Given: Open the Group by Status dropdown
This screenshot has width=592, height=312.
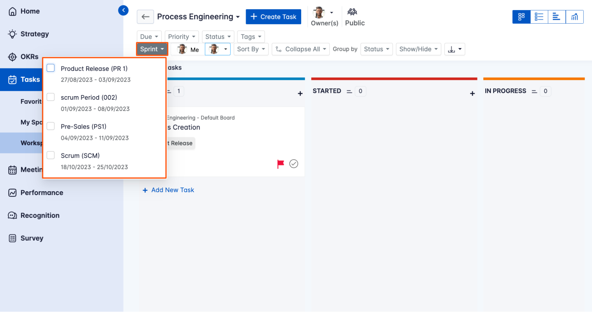Looking at the screenshot, I should [376, 49].
